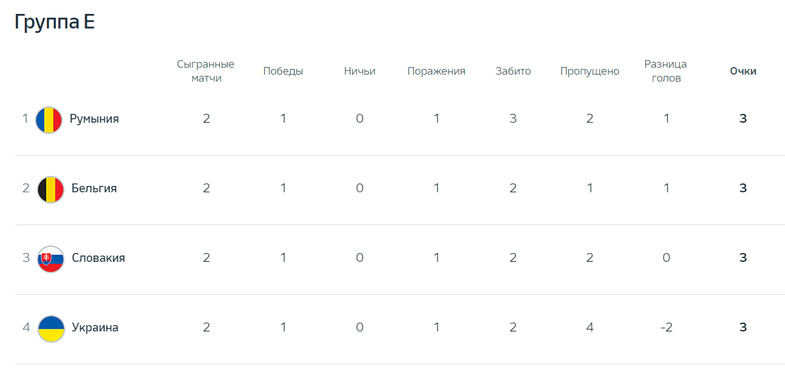Click the Belgium flag icon

click(x=51, y=189)
